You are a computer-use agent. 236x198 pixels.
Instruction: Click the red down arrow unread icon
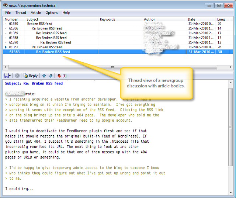(59, 76)
